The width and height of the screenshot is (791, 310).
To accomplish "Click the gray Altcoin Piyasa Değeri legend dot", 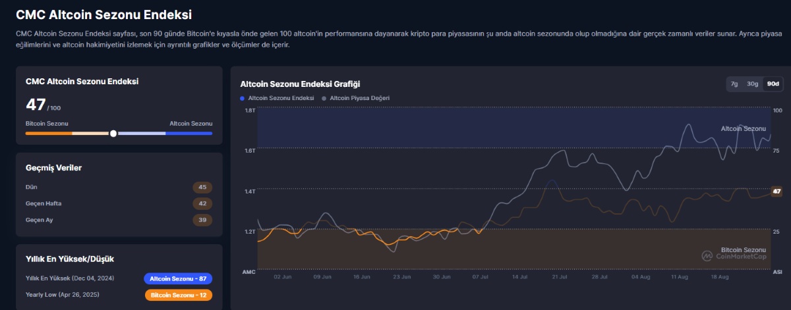I will (x=324, y=98).
